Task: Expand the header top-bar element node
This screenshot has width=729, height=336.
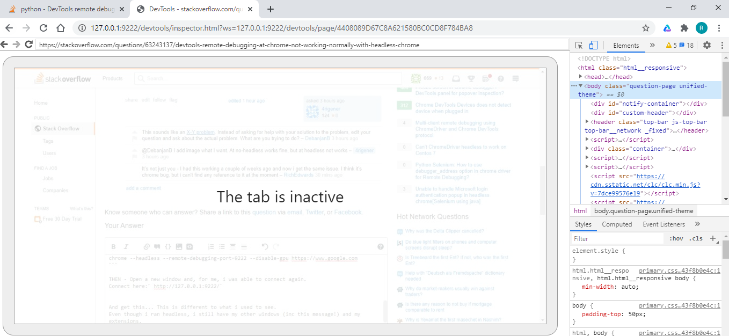Action: 587,122
